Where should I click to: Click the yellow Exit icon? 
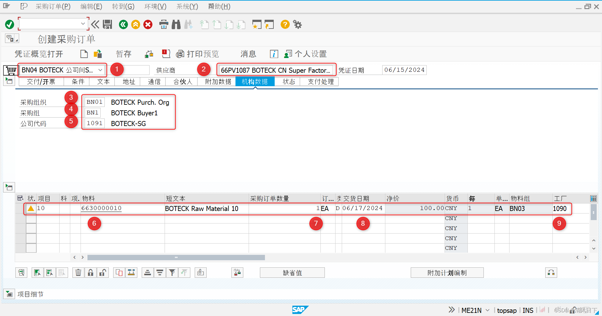click(136, 24)
